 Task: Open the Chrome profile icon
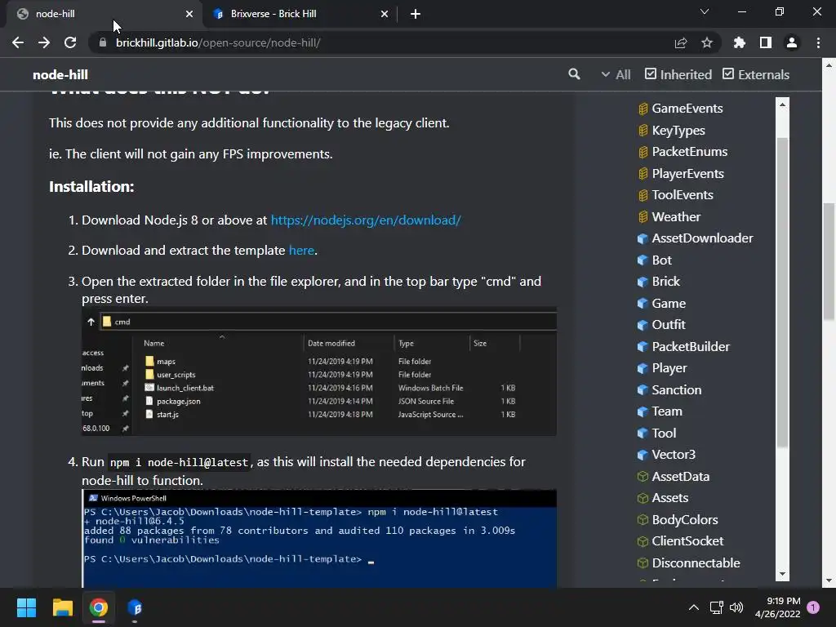pos(792,42)
